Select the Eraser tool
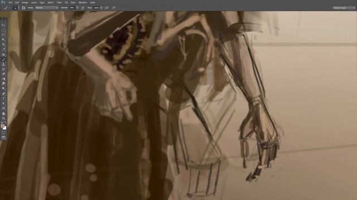The width and height of the screenshot is (357, 200). (3, 74)
